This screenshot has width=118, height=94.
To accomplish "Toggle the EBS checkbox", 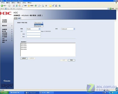I will 21,37.
